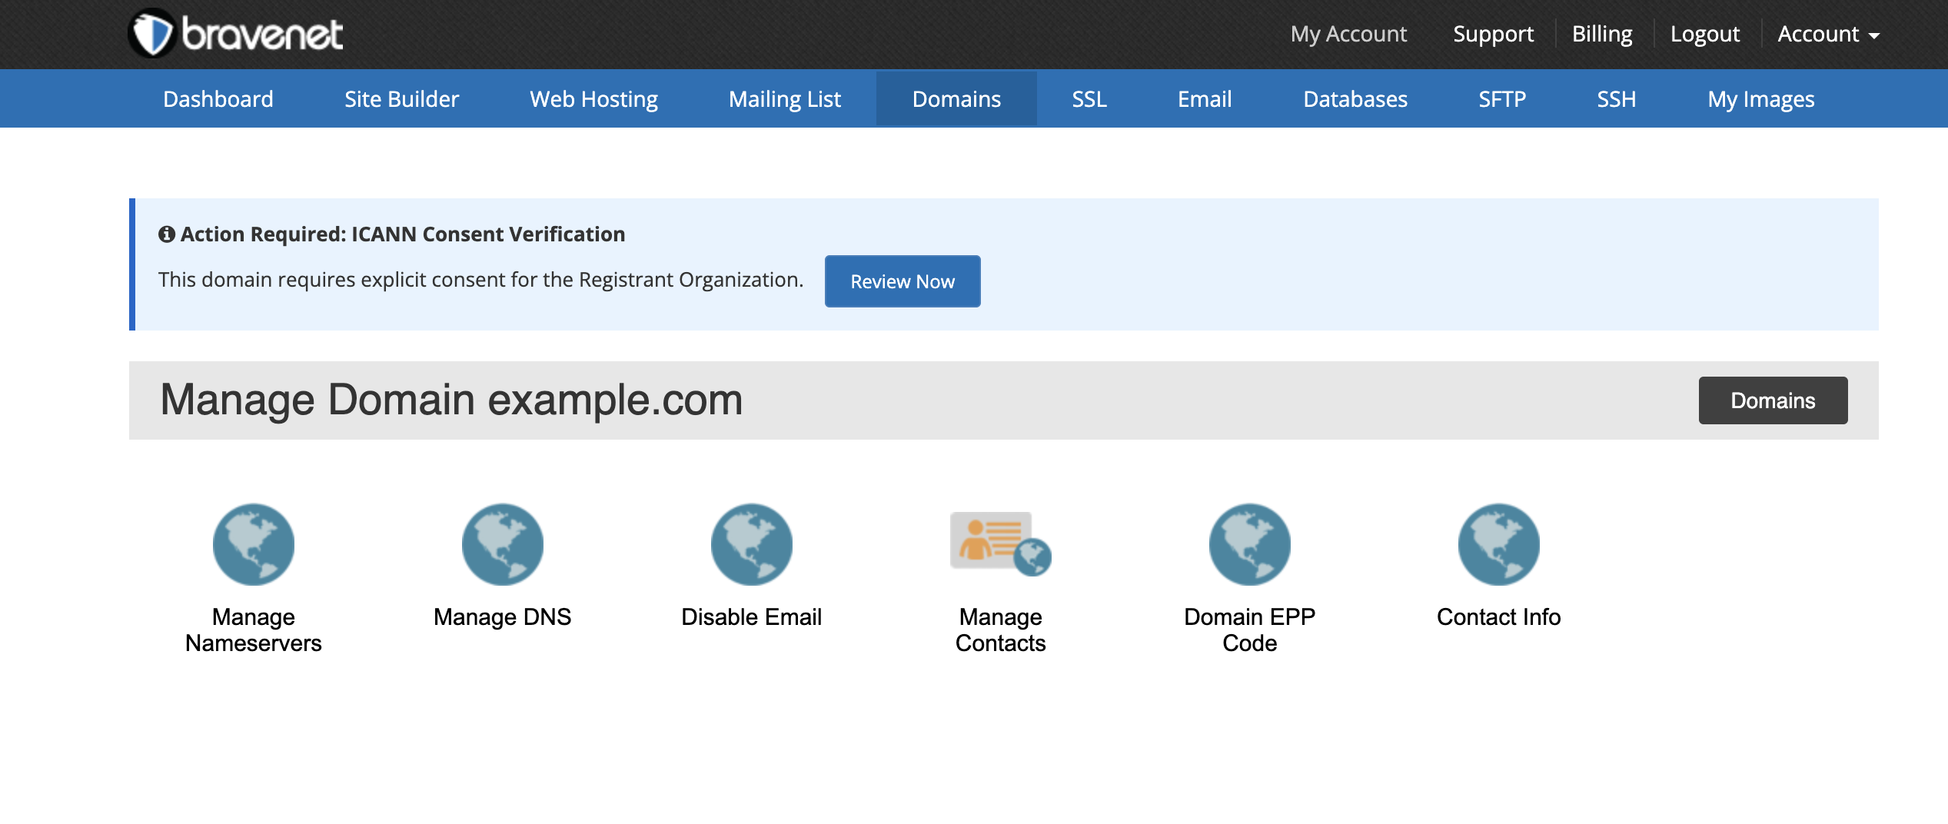Image resolution: width=1948 pixels, height=824 pixels.
Task: Click the Manage Nameservers globe icon
Action: click(x=253, y=544)
